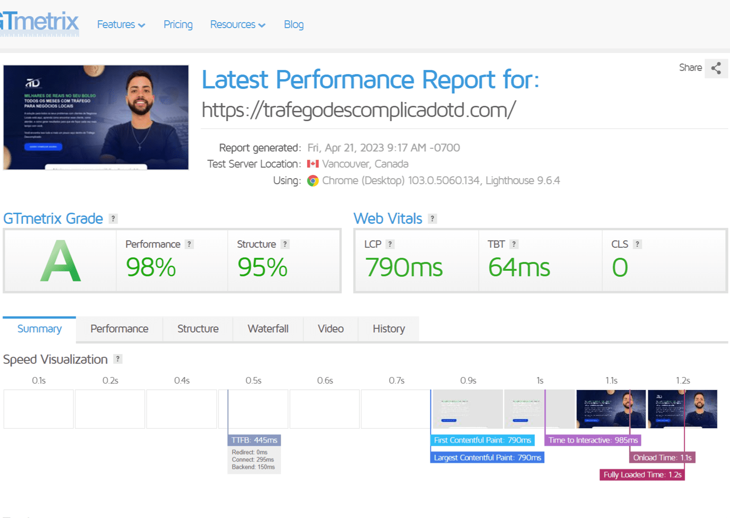
Task: Open help for Structure score
Action: [285, 244]
